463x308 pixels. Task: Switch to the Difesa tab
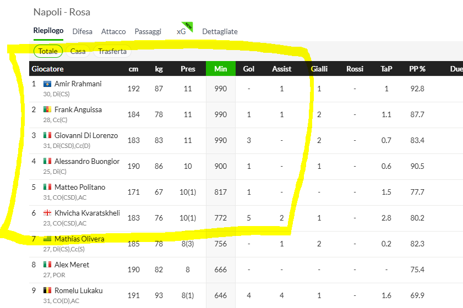(83, 31)
